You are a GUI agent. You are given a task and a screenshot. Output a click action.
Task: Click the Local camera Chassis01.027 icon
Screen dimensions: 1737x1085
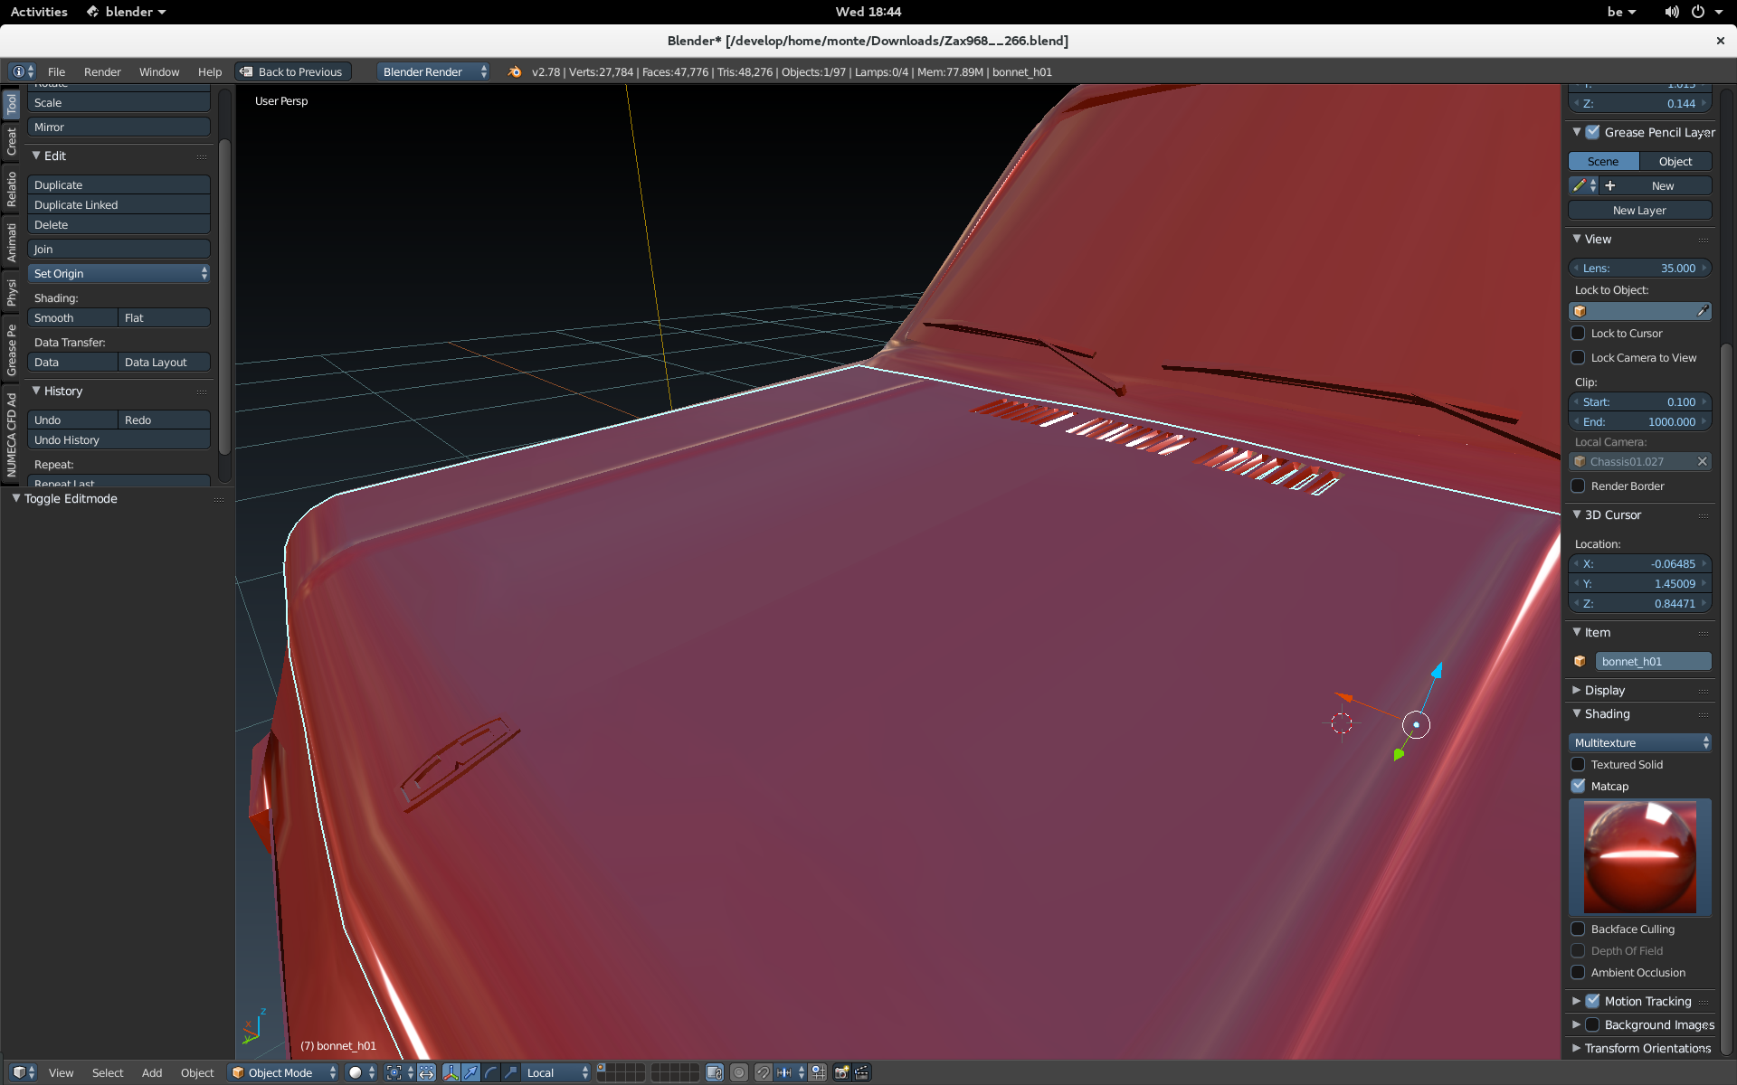pyautogui.click(x=1582, y=461)
